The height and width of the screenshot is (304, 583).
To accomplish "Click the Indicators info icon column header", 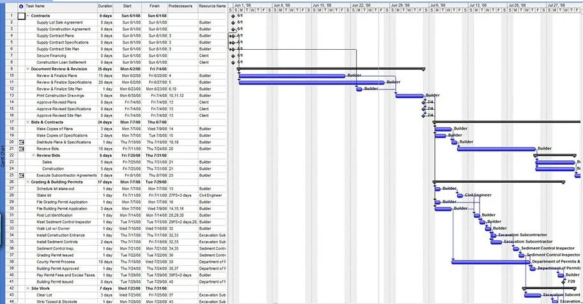I will click(21, 6).
